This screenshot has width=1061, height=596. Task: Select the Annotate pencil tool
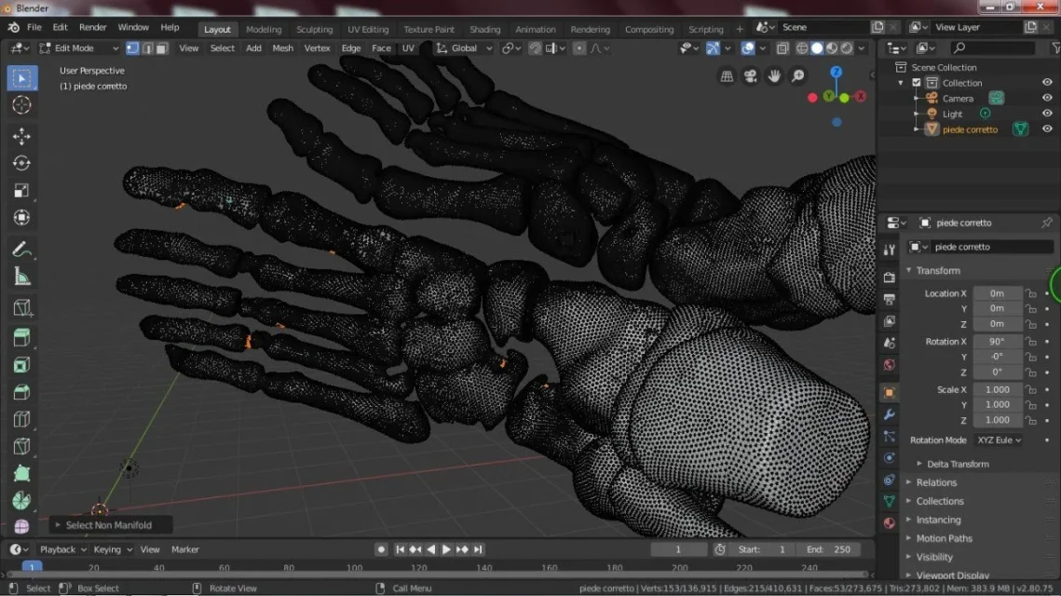[x=21, y=249]
